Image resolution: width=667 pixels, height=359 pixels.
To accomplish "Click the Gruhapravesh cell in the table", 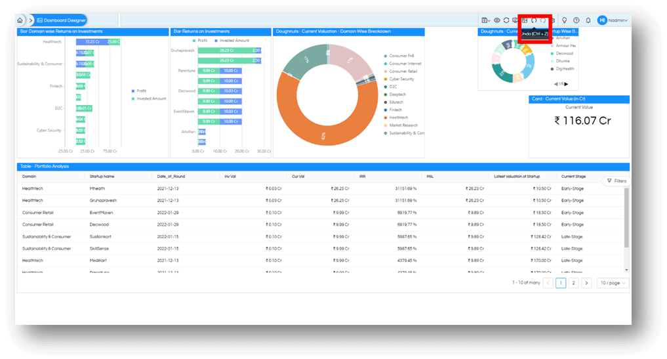I will (103, 200).
